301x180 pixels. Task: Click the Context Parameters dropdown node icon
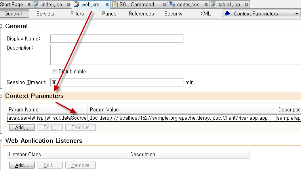pyautogui.click(x=227, y=13)
